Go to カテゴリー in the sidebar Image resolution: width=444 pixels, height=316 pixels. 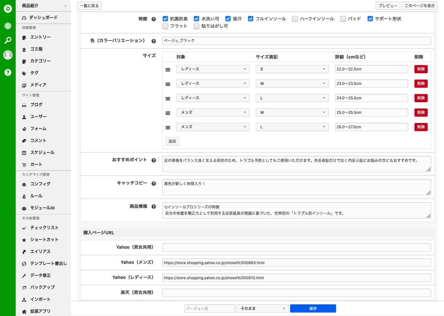click(x=40, y=61)
